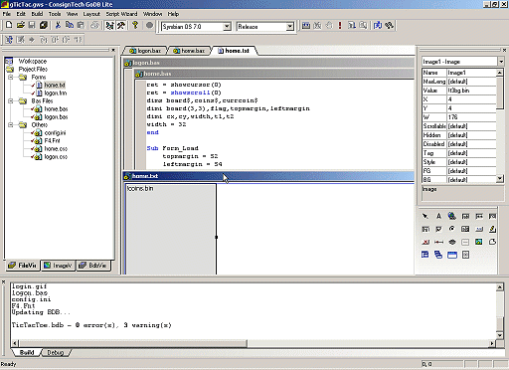
Task: Open the Help menu
Action: (173, 14)
